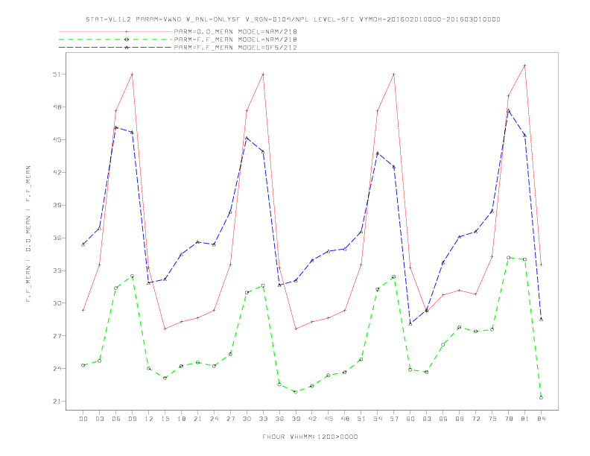Click y-axis tick label 48
This screenshot has width=590, height=456.
(x=57, y=107)
